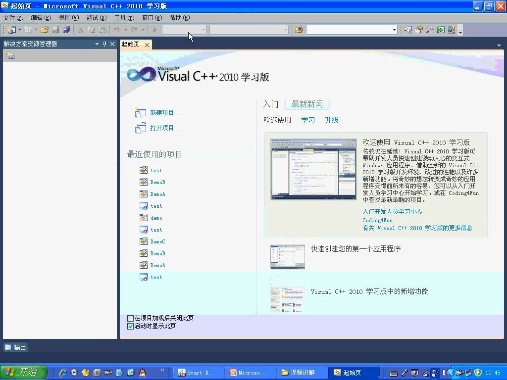Screen dimensions: 507x380
Task: Click the Redo toolbar icon
Action: [134, 30]
